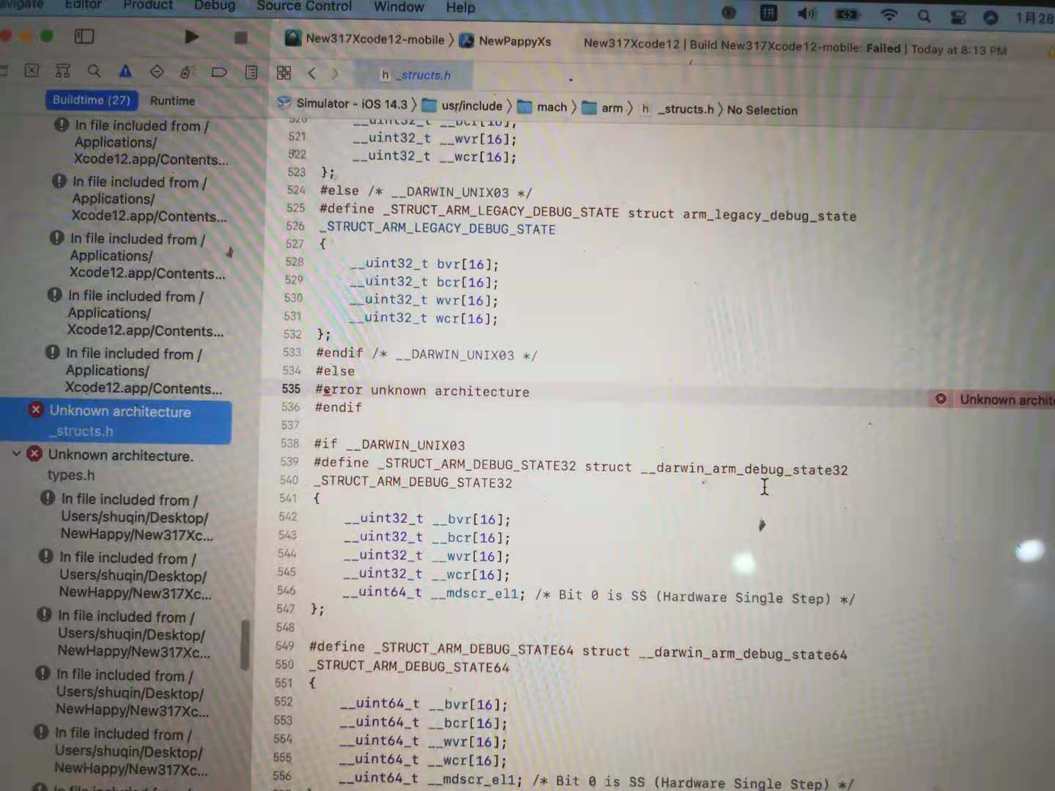The height and width of the screenshot is (791, 1055).
Task: Open the Test navigator diamond icon
Action: (x=157, y=72)
